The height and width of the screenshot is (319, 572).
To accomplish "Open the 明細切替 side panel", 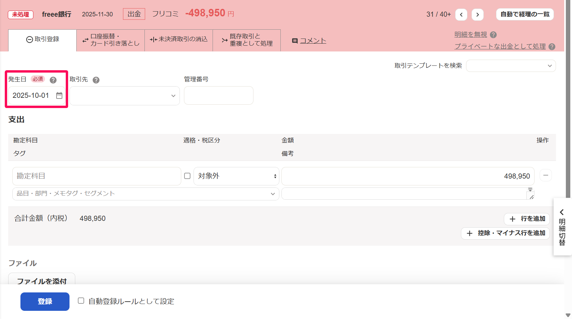I will coord(562,227).
